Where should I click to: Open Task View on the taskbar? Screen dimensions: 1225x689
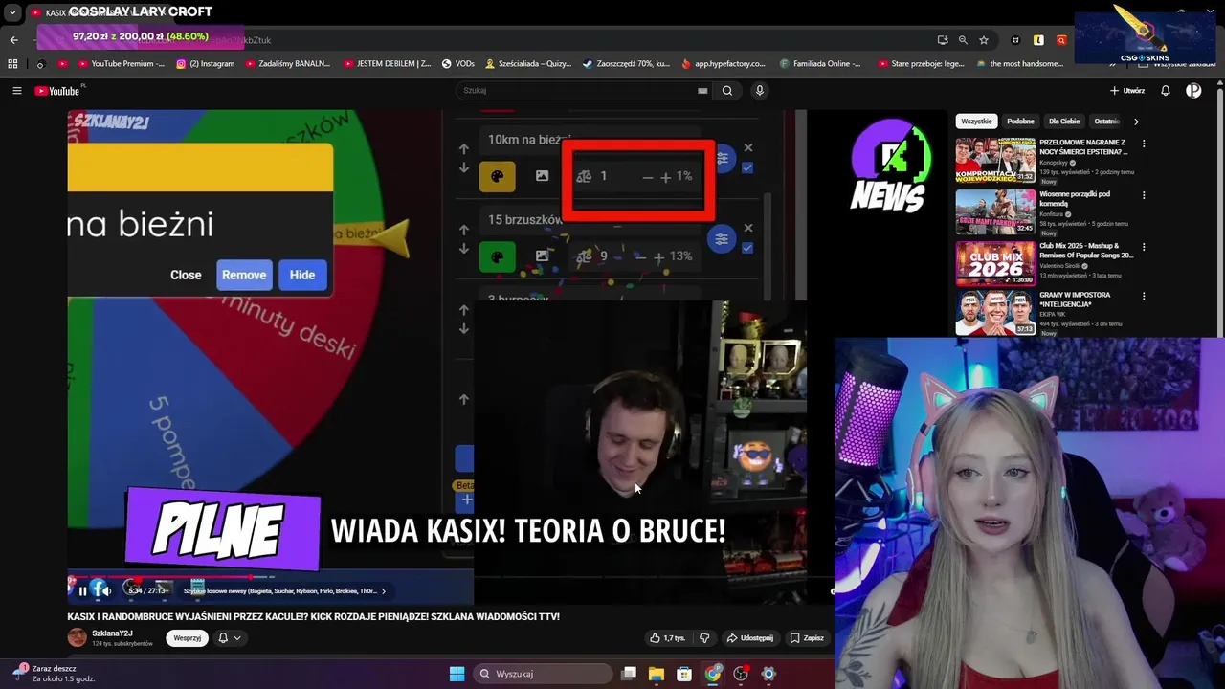click(629, 674)
